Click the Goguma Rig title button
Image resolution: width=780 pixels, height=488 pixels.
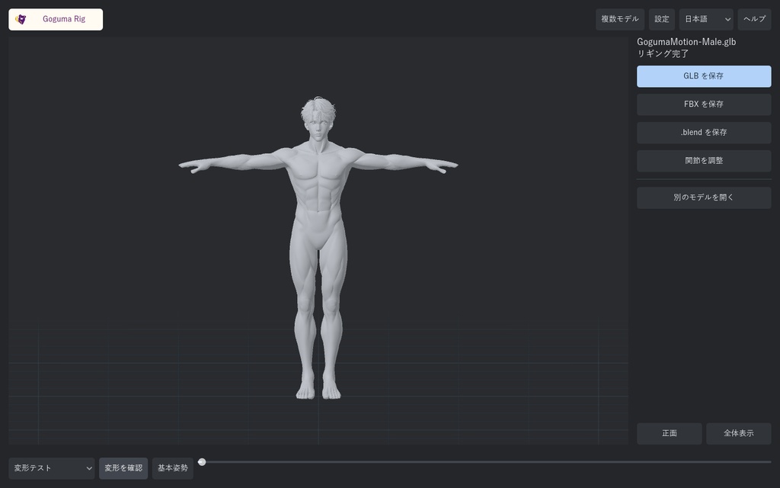click(56, 19)
